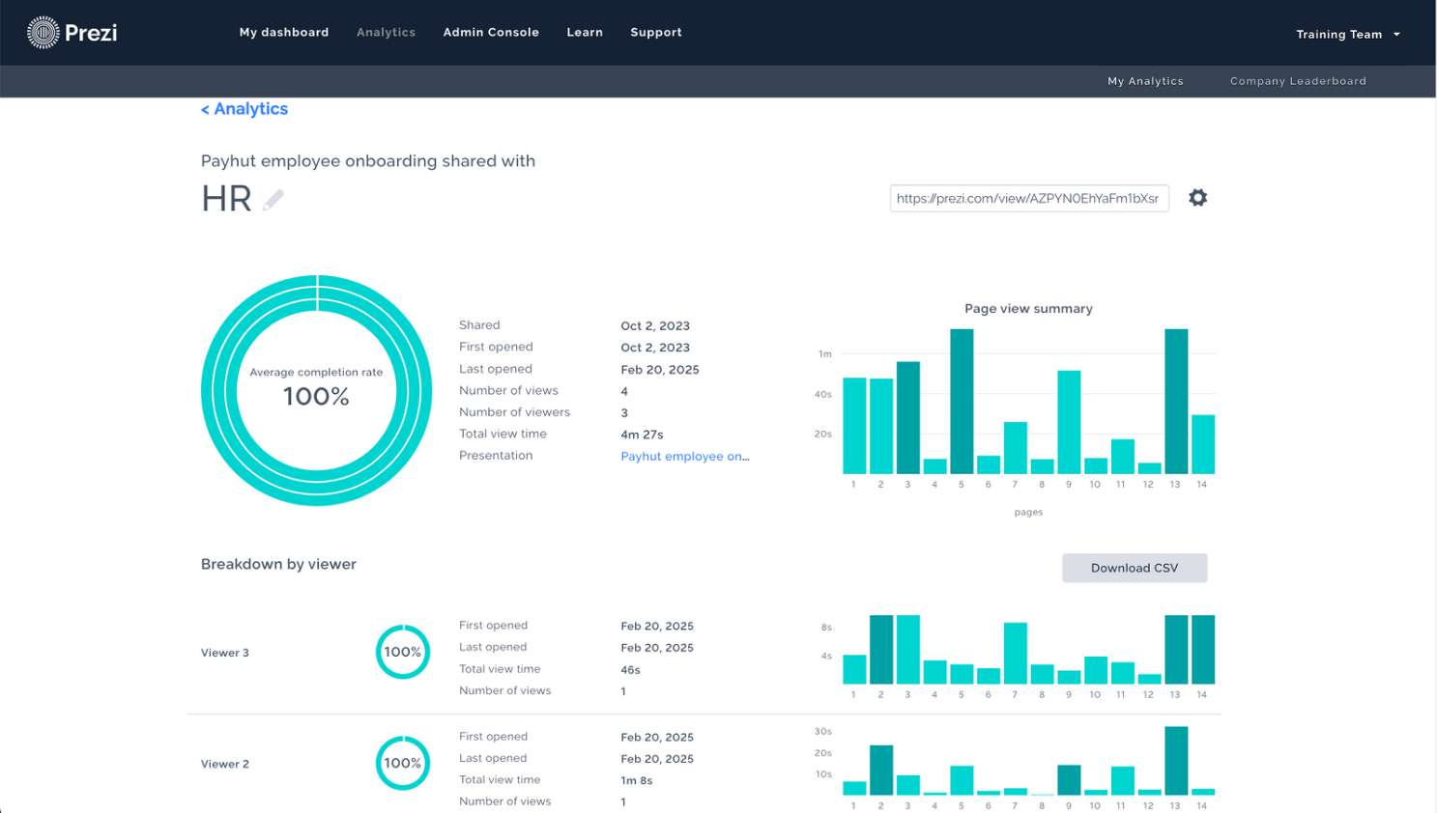Click Viewer 3 completion 100% circle
This screenshot has height=813, width=1437.
402,652
